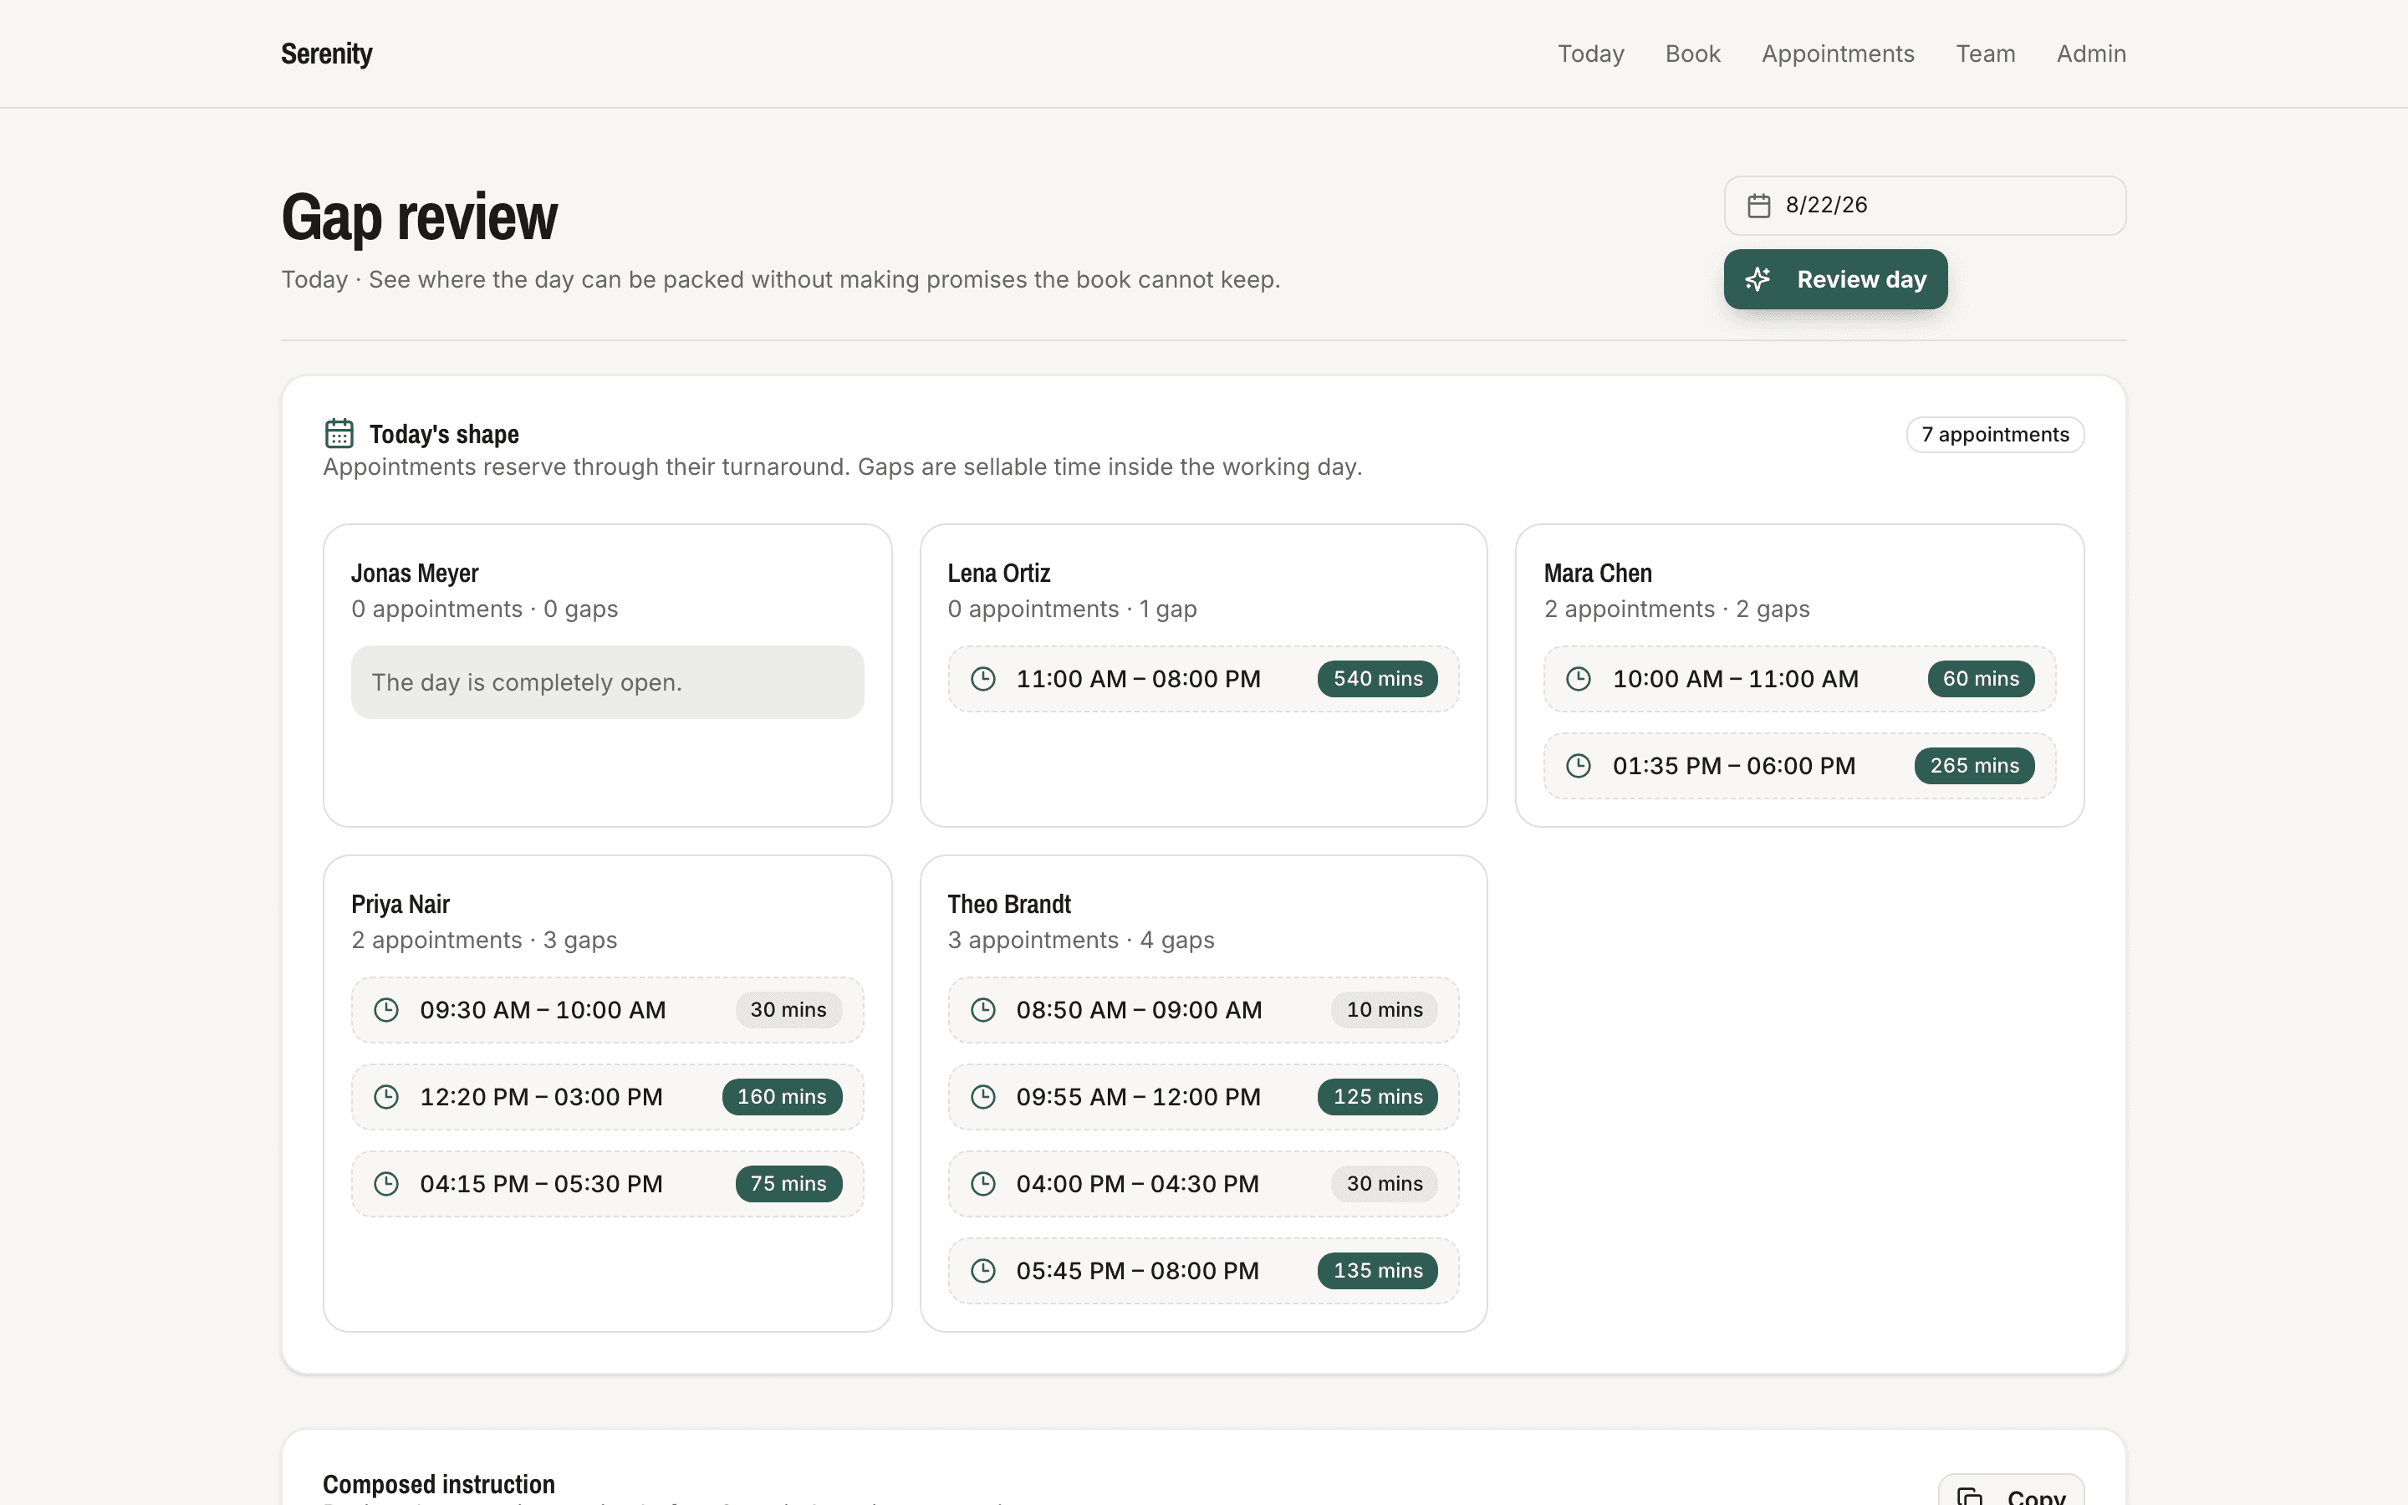The width and height of the screenshot is (2408, 1505).
Task: Click the calendar icon in the date field
Action: (x=1758, y=205)
